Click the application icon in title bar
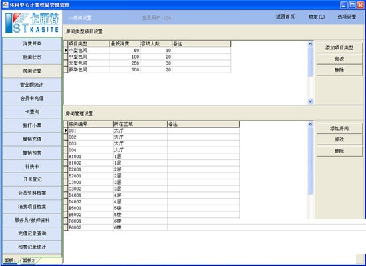 [5, 5]
